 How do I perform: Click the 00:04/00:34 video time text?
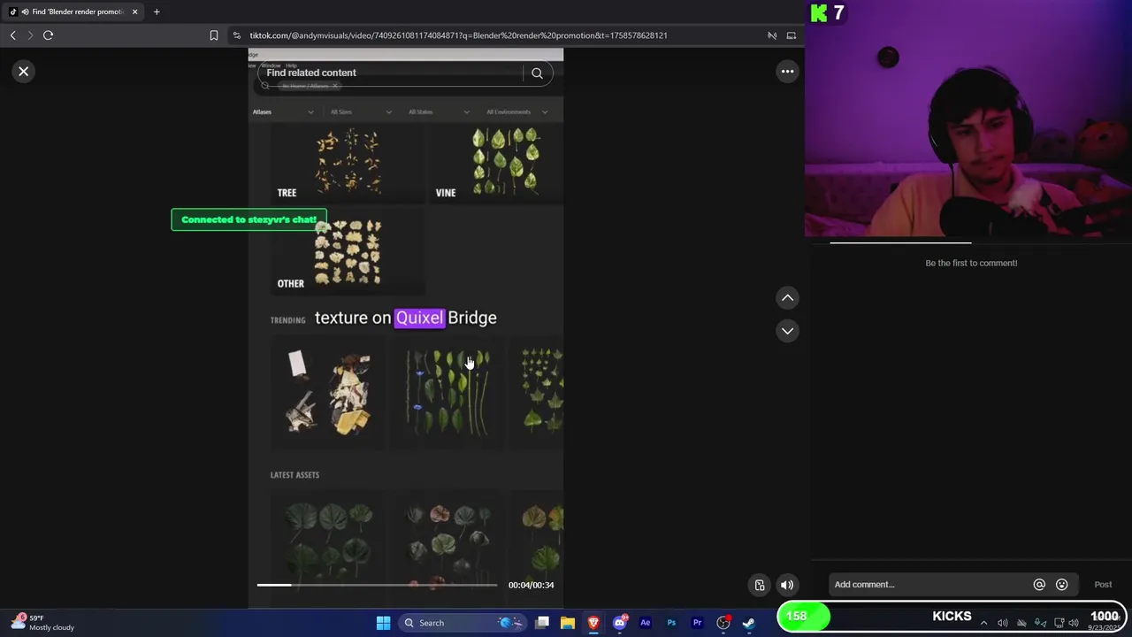click(x=531, y=585)
